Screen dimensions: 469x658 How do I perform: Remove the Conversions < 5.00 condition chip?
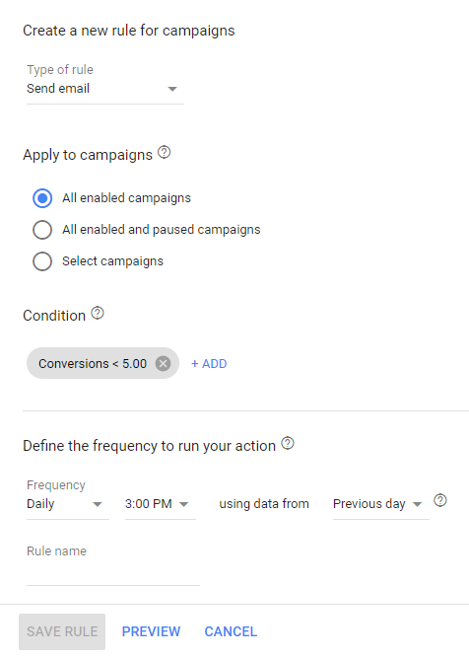[x=163, y=363]
